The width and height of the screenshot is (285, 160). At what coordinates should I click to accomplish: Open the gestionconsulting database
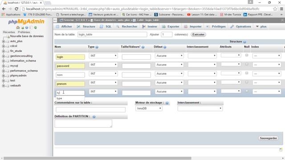coord(21,56)
